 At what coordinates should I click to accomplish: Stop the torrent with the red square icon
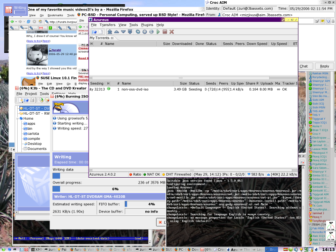[164, 31]
